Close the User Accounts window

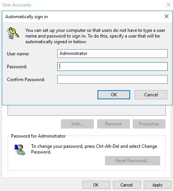(x=168, y=5)
